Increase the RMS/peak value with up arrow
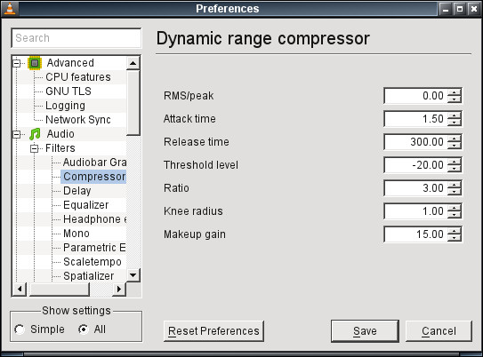This screenshot has width=483, height=357. 454,92
